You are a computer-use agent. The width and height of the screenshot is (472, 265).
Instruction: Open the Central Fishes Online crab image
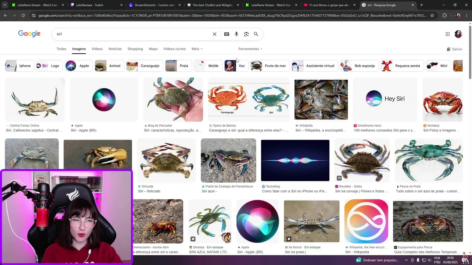tap(35, 100)
